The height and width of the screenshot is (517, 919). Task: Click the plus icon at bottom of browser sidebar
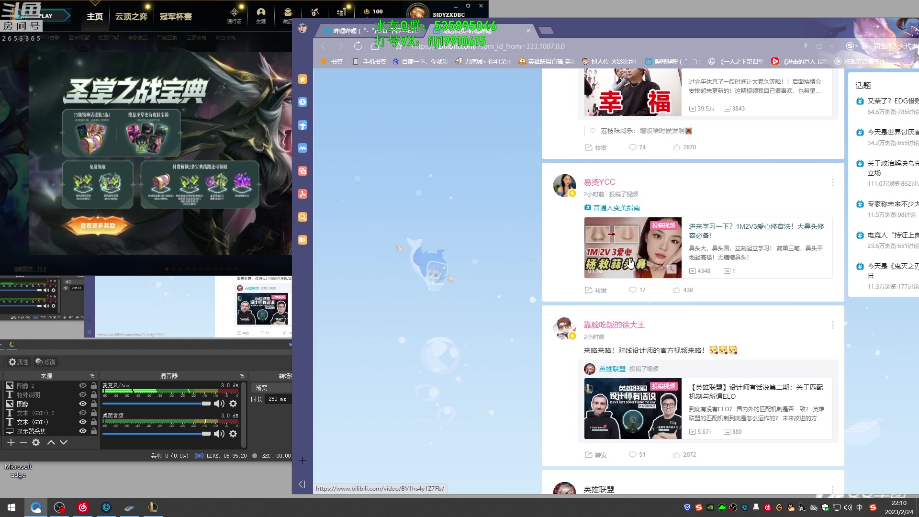click(303, 461)
